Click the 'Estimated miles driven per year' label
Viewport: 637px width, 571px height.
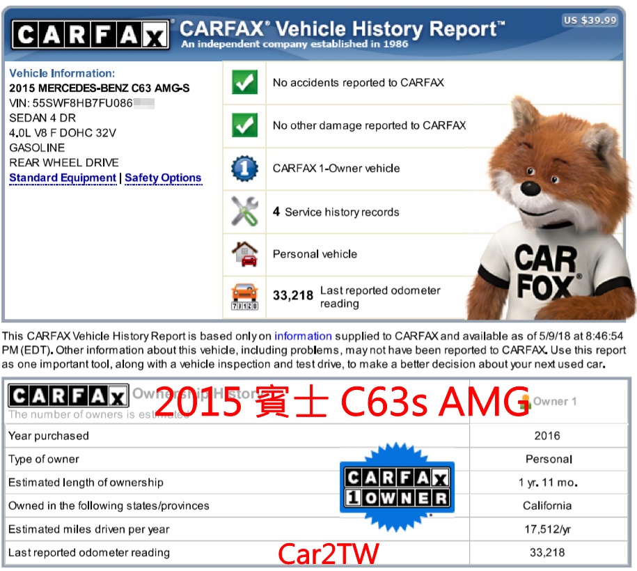point(89,529)
